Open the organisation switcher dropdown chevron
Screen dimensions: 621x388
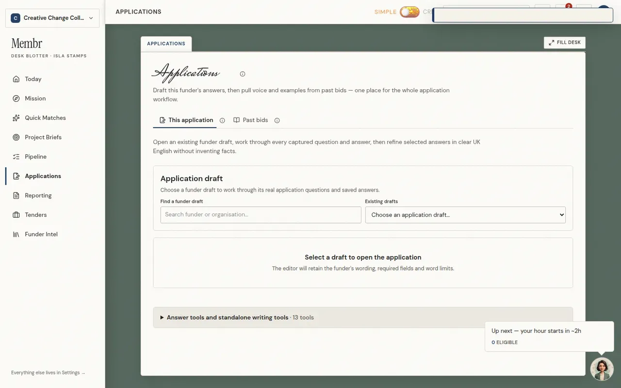pyautogui.click(x=91, y=18)
